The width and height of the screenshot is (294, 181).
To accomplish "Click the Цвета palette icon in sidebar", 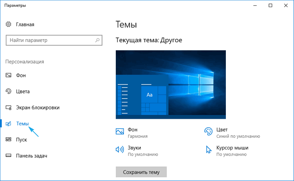I will [8, 92].
